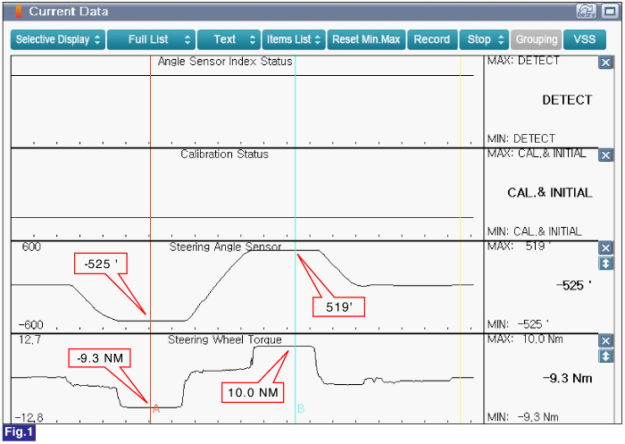625x444 pixels.
Task: Click the DETECT current value
Action: (x=567, y=100)
